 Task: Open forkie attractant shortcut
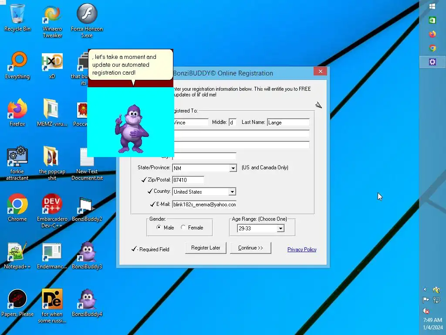click(17, 163)
